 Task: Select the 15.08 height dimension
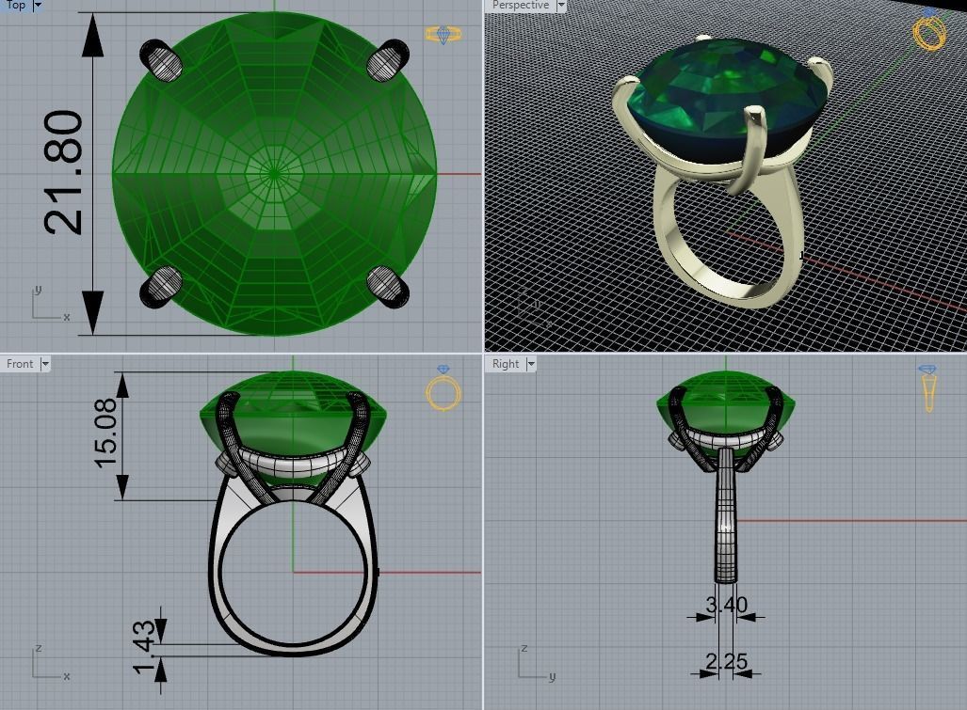(105, 433)
